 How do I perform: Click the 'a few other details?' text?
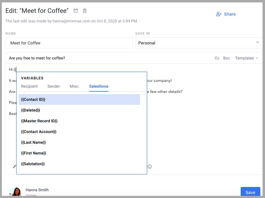click(x=165, y=92)
